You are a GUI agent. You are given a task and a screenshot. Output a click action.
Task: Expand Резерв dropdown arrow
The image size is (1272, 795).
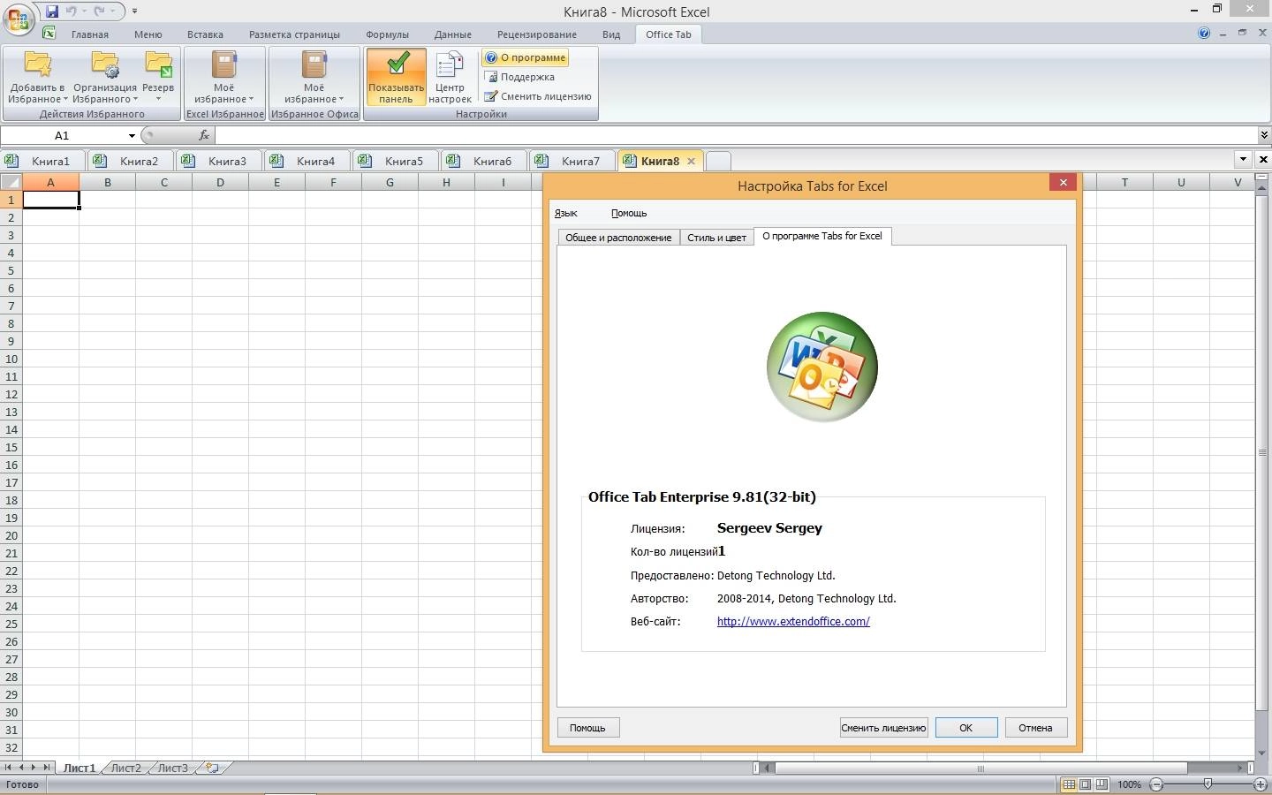click(x=158, y=99)
